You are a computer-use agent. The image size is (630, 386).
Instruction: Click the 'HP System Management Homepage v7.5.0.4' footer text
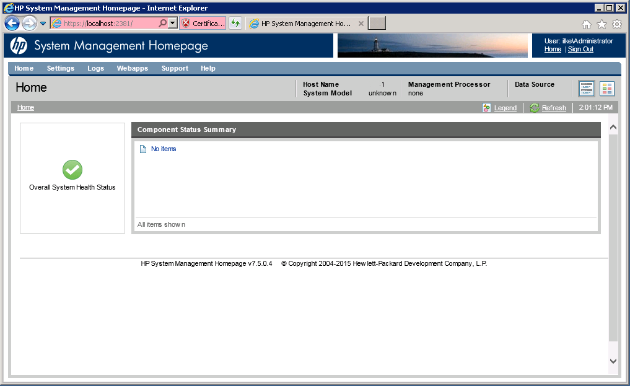tap(206, 263)
